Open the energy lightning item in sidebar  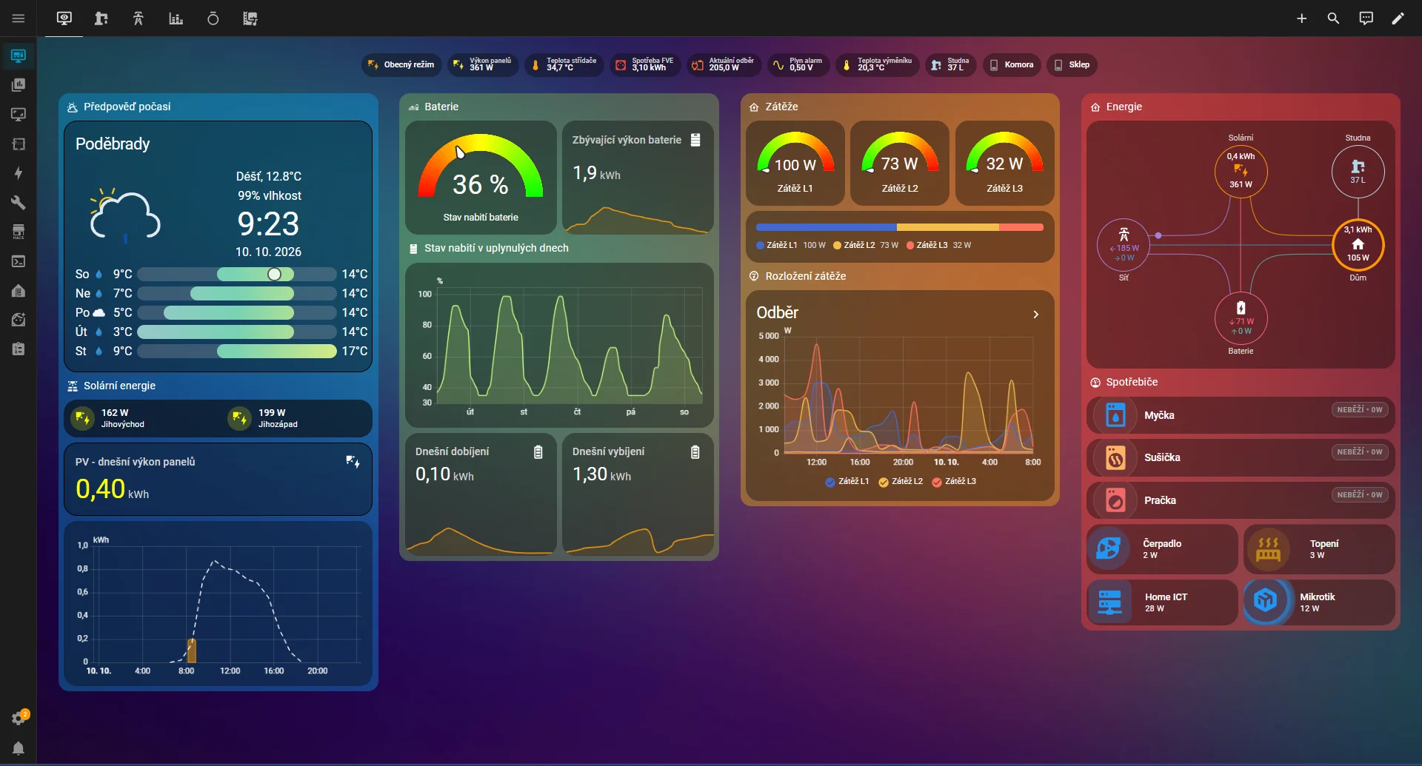coord(19,173)
